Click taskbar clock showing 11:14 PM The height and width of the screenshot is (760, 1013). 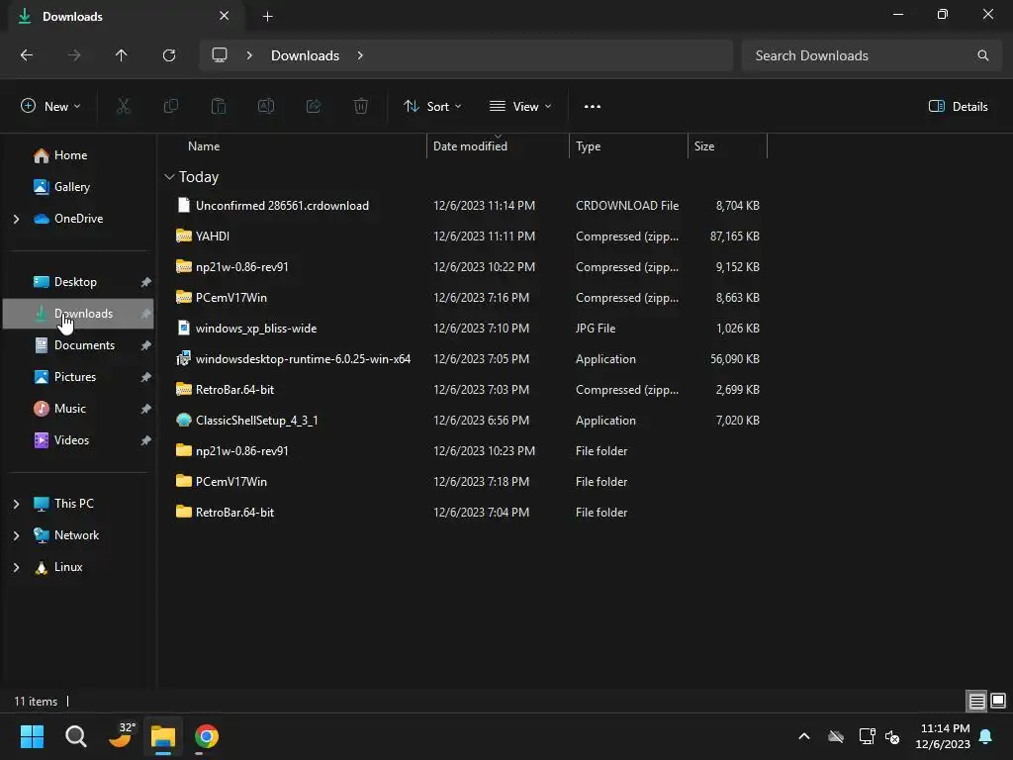[943, 736]
